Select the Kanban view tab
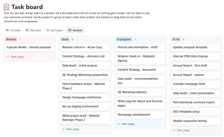Screen dimensions: 224x137 [x=75, y=30]
